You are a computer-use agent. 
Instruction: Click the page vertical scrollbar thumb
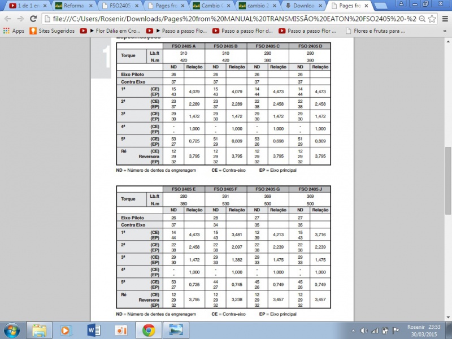[x=447, y=181]
